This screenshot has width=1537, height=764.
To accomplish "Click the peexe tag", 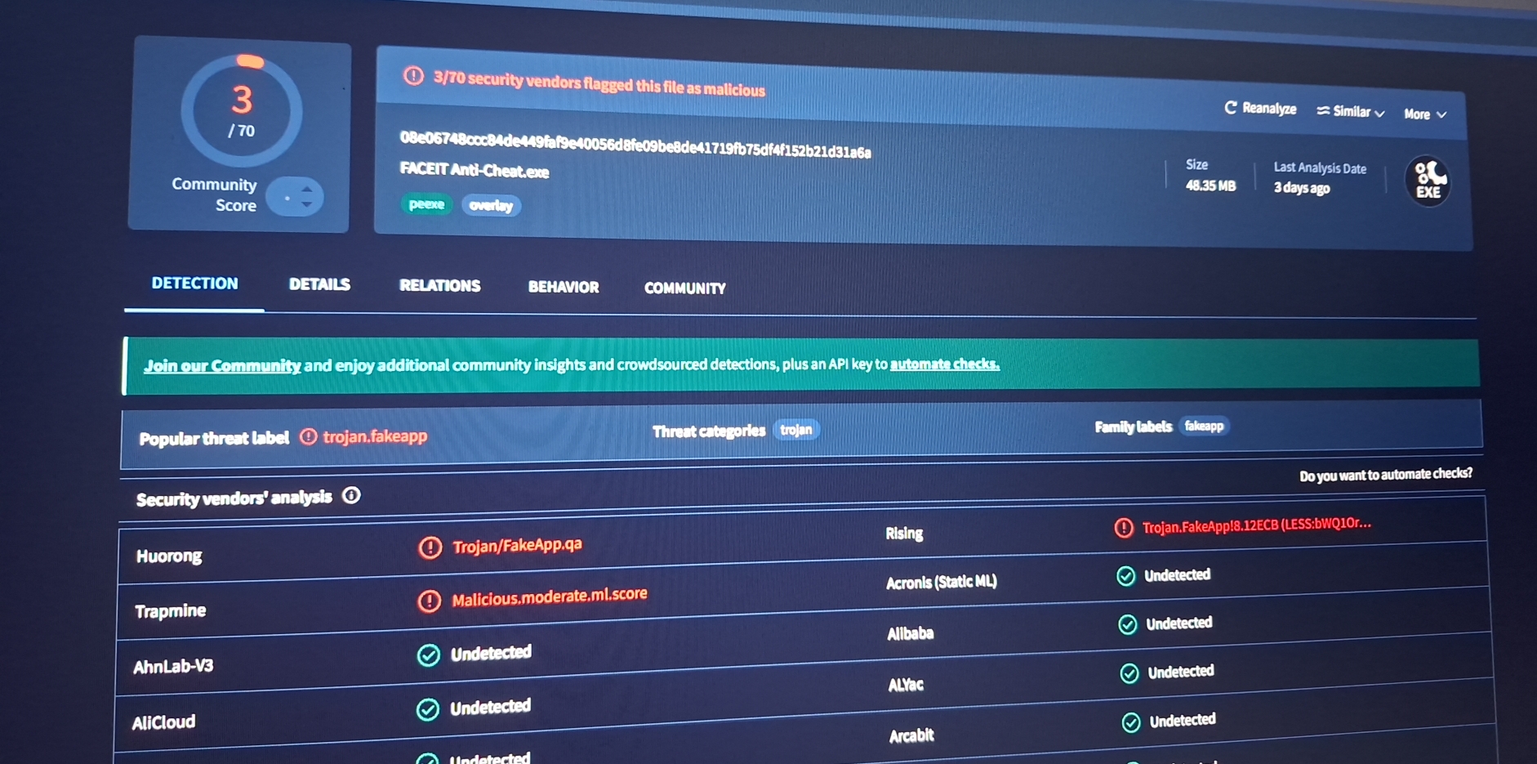I will (426, 204).
